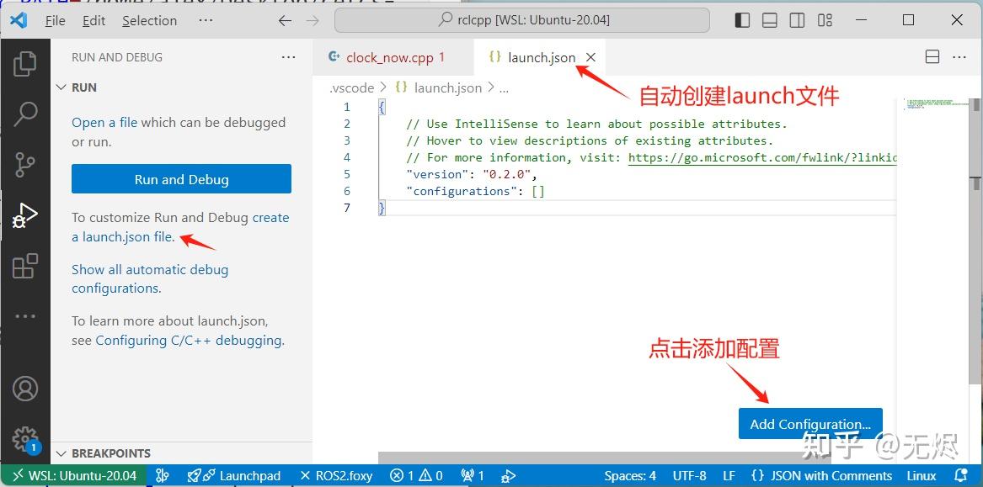Open the Edit menu
This screenshot has width=983, height=487.
pos(93,21)
